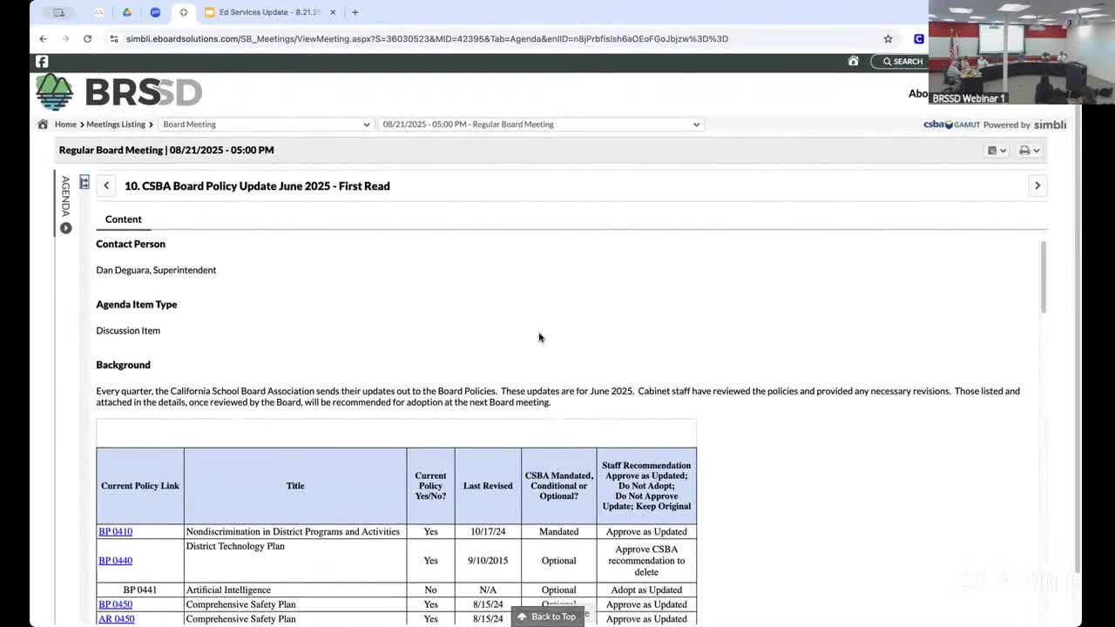Select the Content tab
1115x627 pixels.
(123, 219)
